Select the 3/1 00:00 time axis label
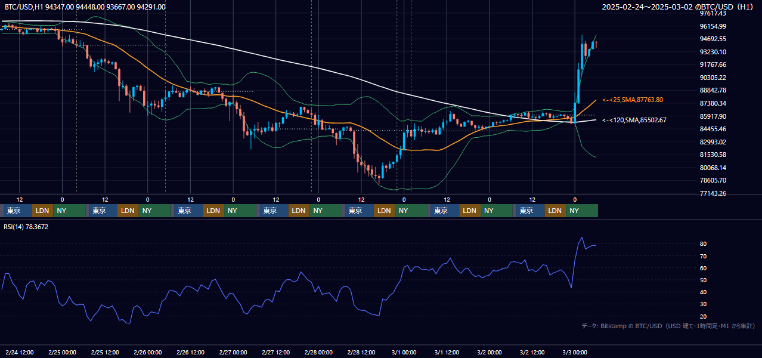Viewport: 762px width, 358px height. (404, 352)
